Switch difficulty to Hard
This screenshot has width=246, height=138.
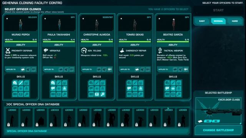click(235, 21)
